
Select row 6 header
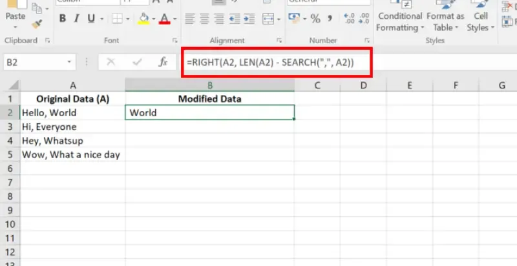[x=10, y=169]
